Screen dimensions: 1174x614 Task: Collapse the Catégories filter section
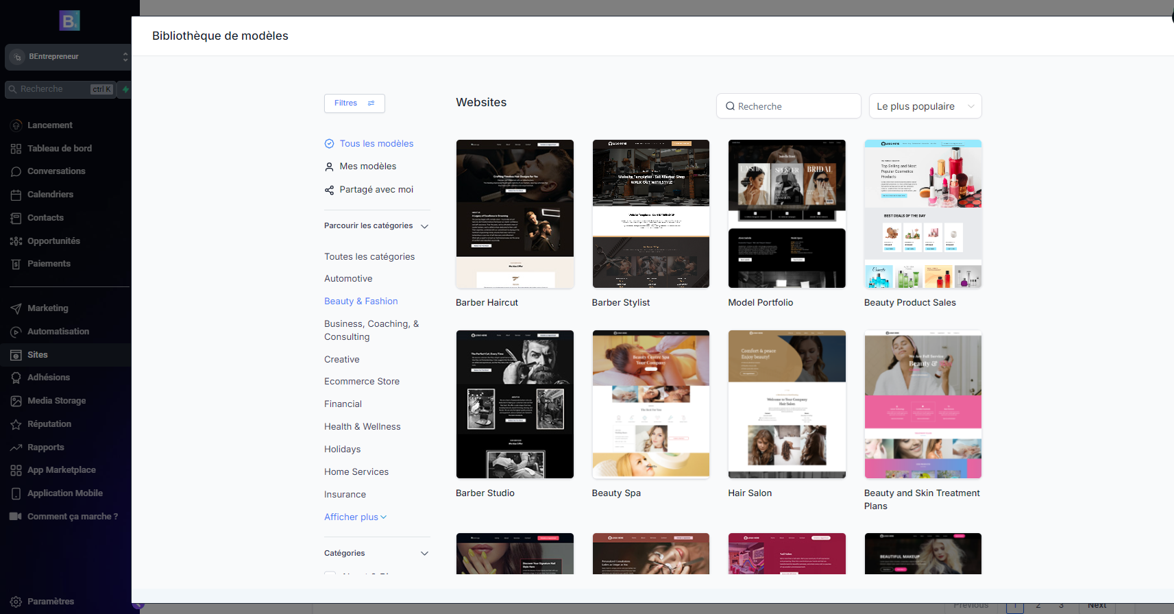click(x=424, y=554)
